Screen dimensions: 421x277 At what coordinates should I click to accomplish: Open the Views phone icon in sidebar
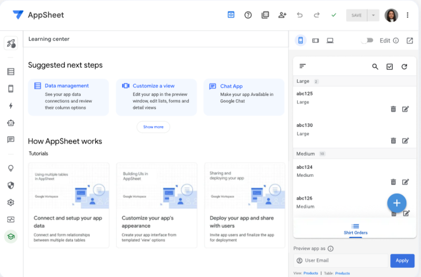[11, 89]
